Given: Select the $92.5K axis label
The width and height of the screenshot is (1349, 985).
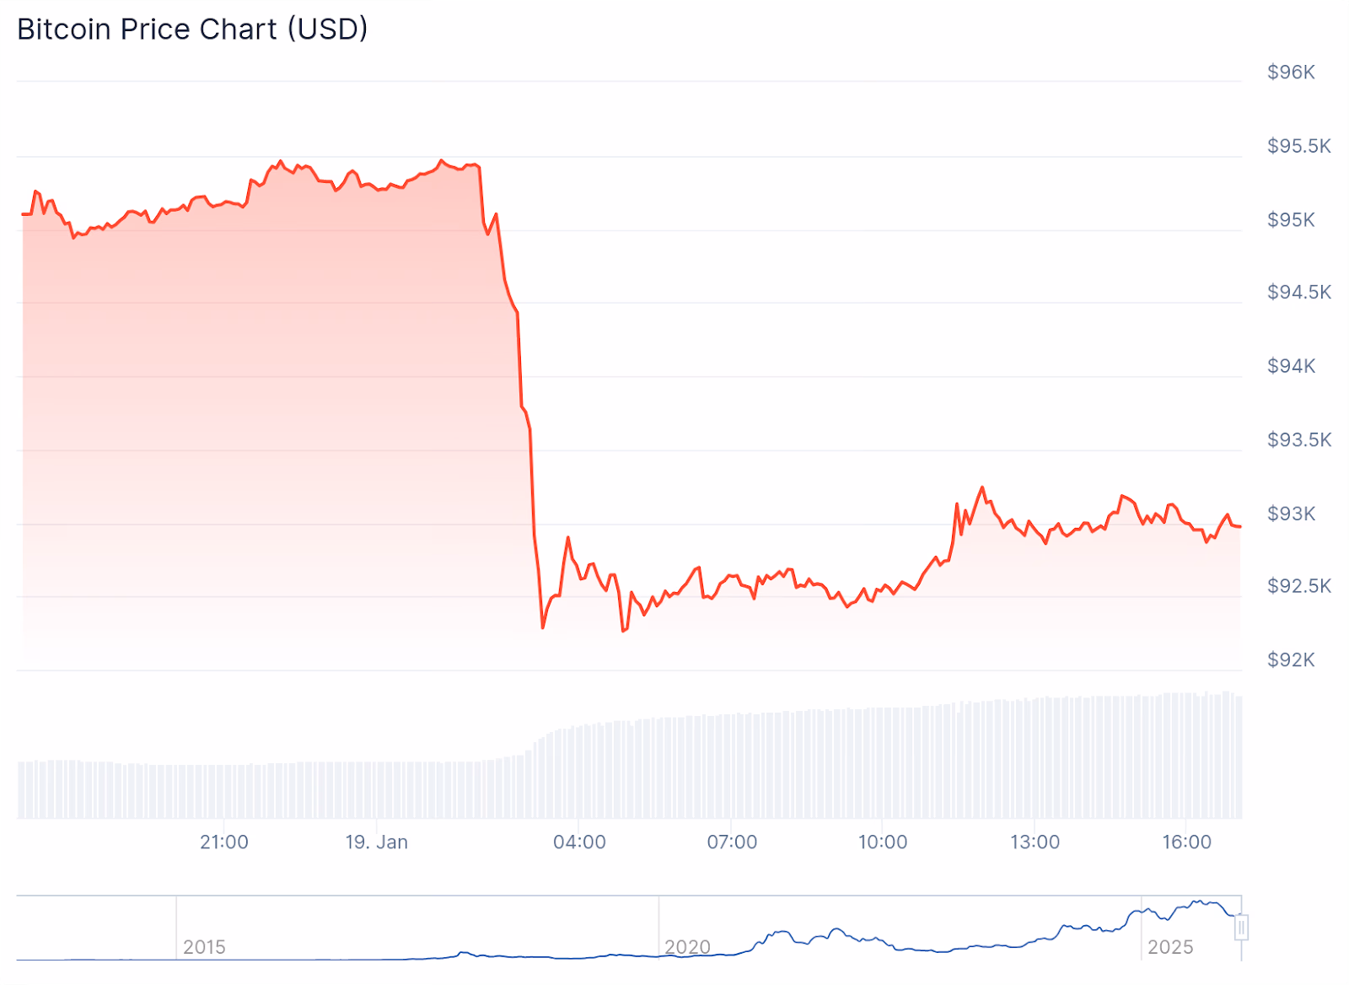Looking at the screenshot, I should (1298, 586).
